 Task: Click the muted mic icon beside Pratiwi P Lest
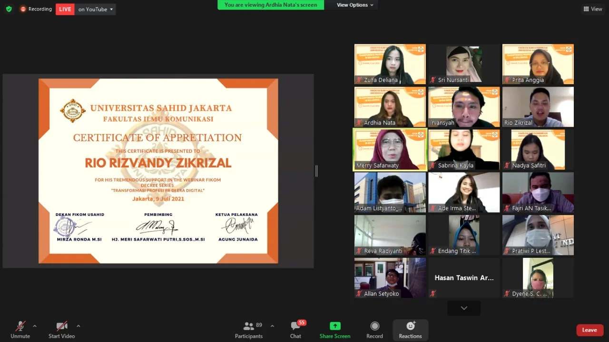(507, 251)
